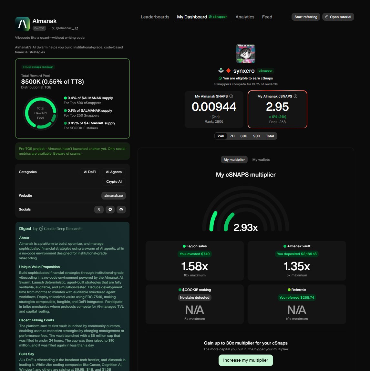Click the AI Agents category tag
Viewport: 370px width, 371px height.
pos(114,172)
